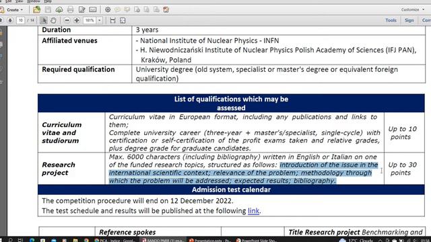Click the first page-tools icon after comment bubbles

(x=137, y=9)
